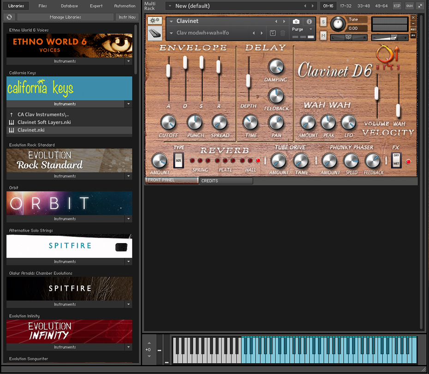Open the Purge dropdown menu

pos(311,29)
